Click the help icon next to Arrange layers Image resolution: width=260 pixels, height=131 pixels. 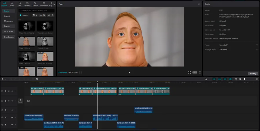tap(257, 50)
